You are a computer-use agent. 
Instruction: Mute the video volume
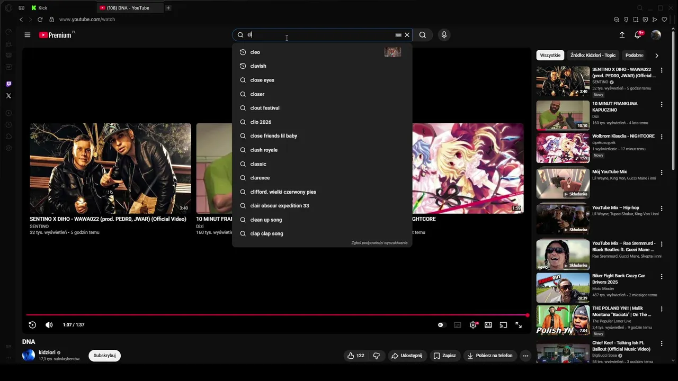tap(49, 325)
